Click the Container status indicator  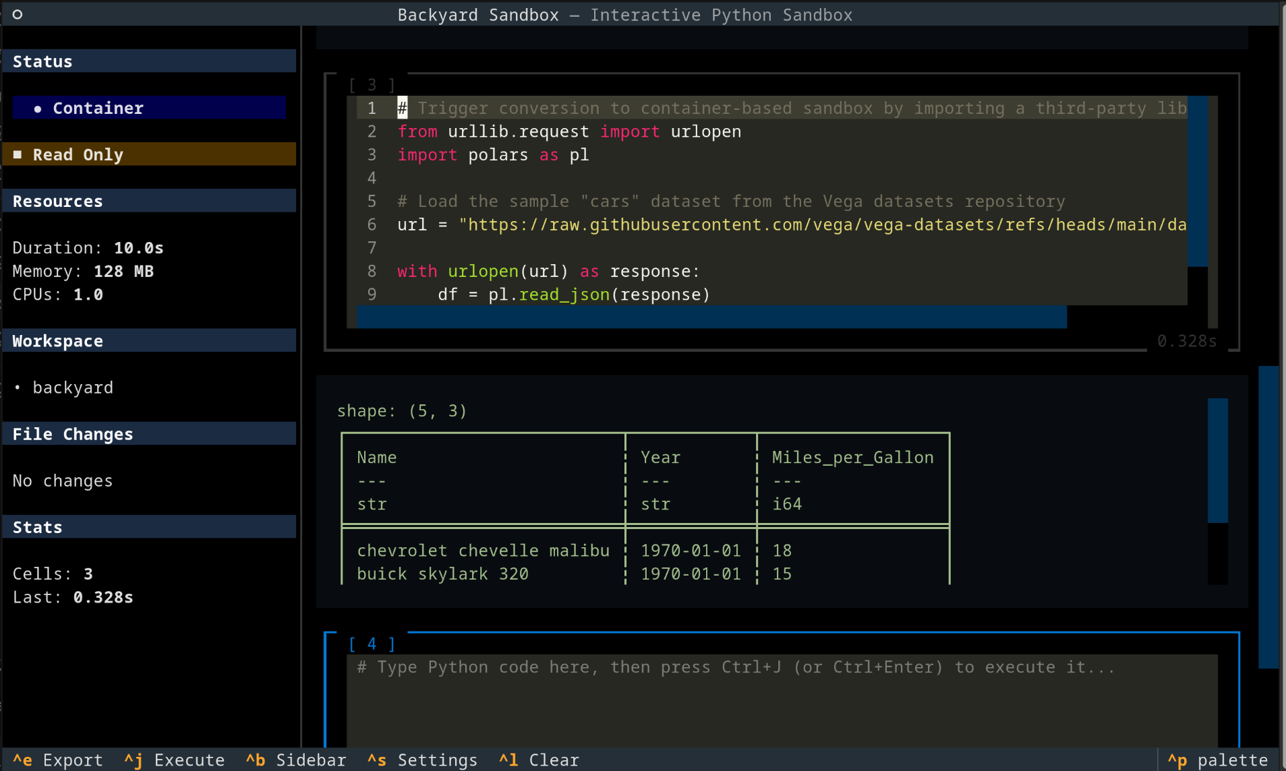coord(149,108)
